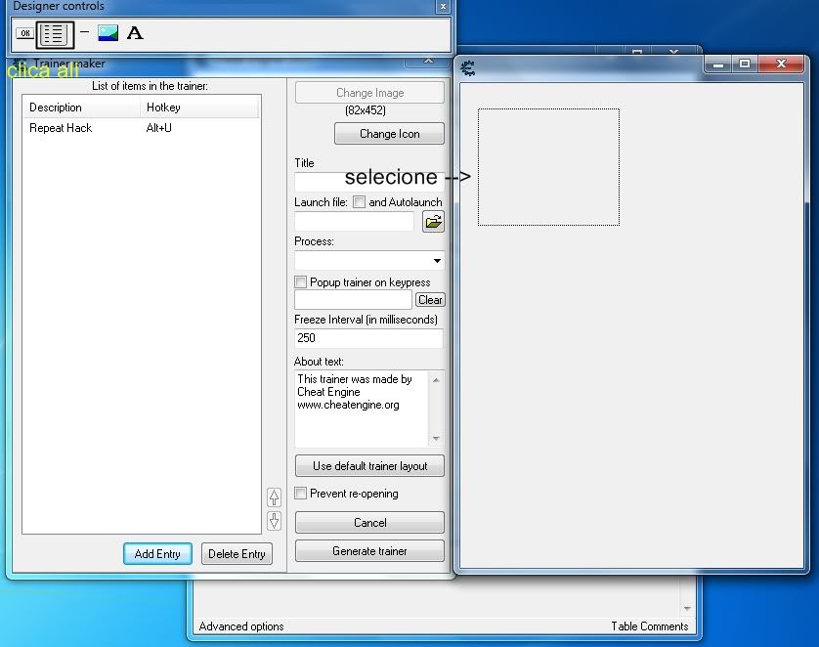Move selected entry down with arrow
The image size is (819, 647).
click(x=275, y=521)
